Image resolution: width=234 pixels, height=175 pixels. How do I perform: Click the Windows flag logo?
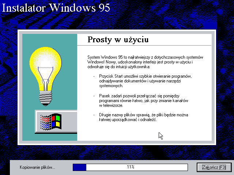[51, 122]
